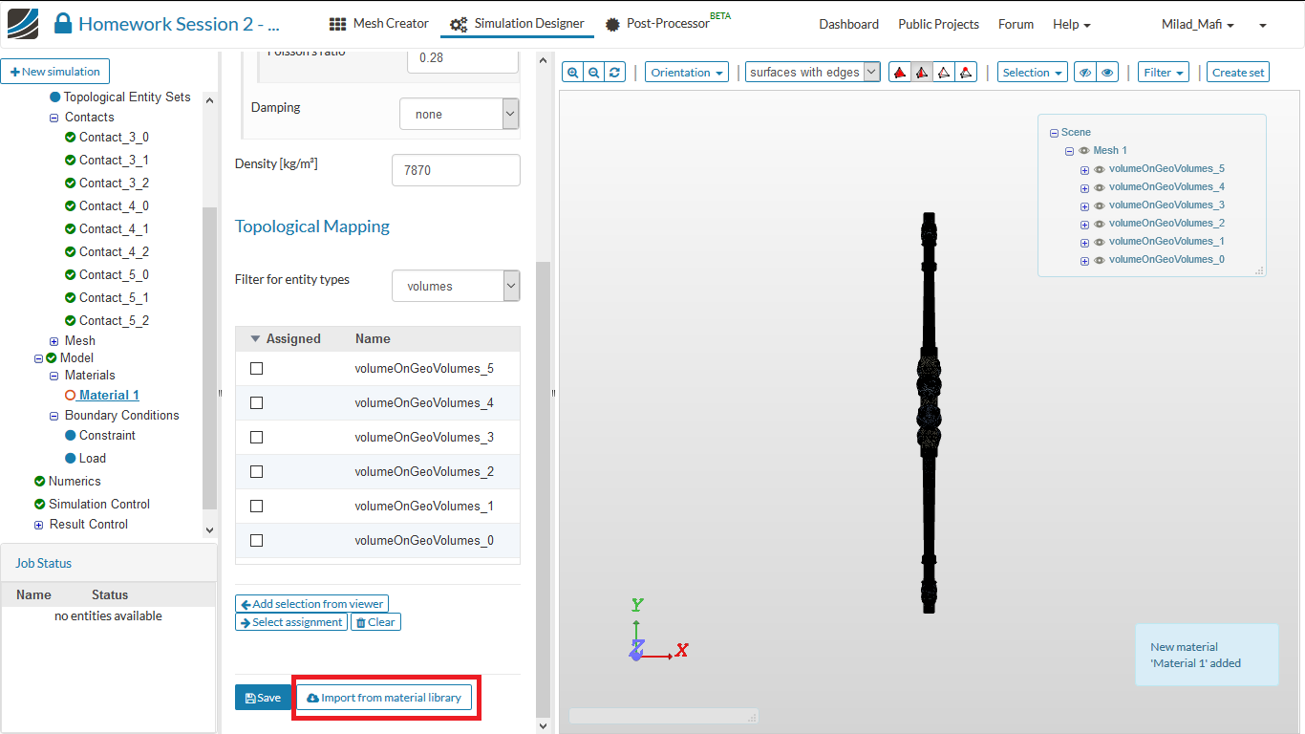Click the show-all eye icon in the viewer toolbar
1305x734 pixels.
coord(1107,73)
